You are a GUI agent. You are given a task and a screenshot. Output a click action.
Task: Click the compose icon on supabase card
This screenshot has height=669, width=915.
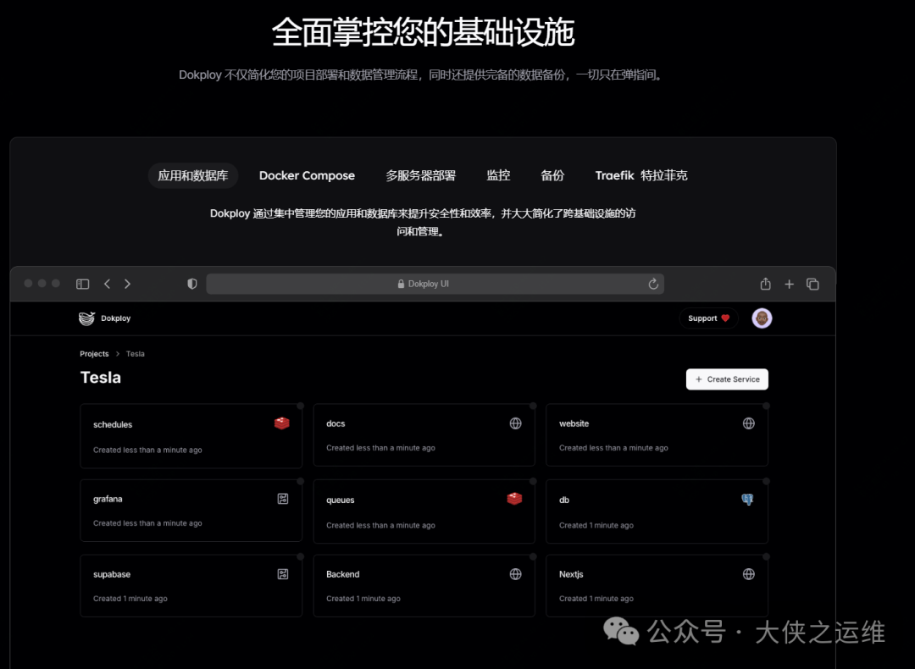coord(283,574)
